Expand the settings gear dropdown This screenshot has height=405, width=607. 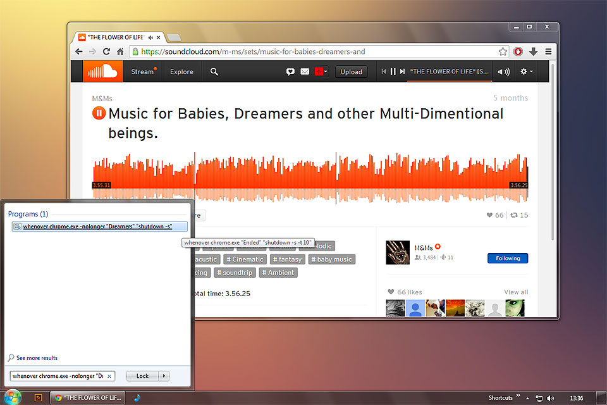tap(526, 72)
